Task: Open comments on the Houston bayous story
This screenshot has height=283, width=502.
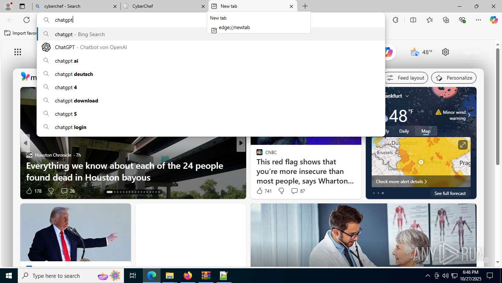Action: [x=64, y=191]
